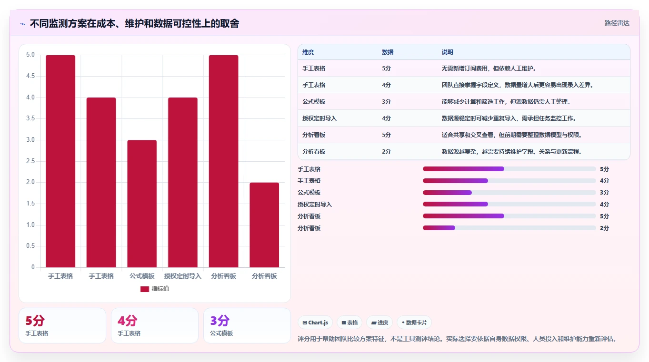649x362 pixels.
Task: Click the red legend swatch for 指标值
Action: point(145,289)
